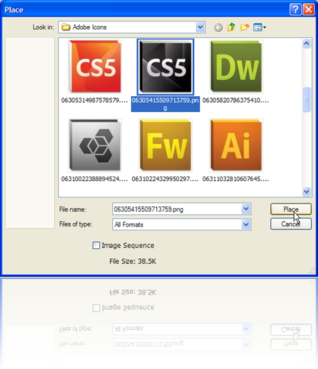The image size is (318, 369).
Task: Click highlighted file name 06305415509713759.png
Action: point(166,104)
